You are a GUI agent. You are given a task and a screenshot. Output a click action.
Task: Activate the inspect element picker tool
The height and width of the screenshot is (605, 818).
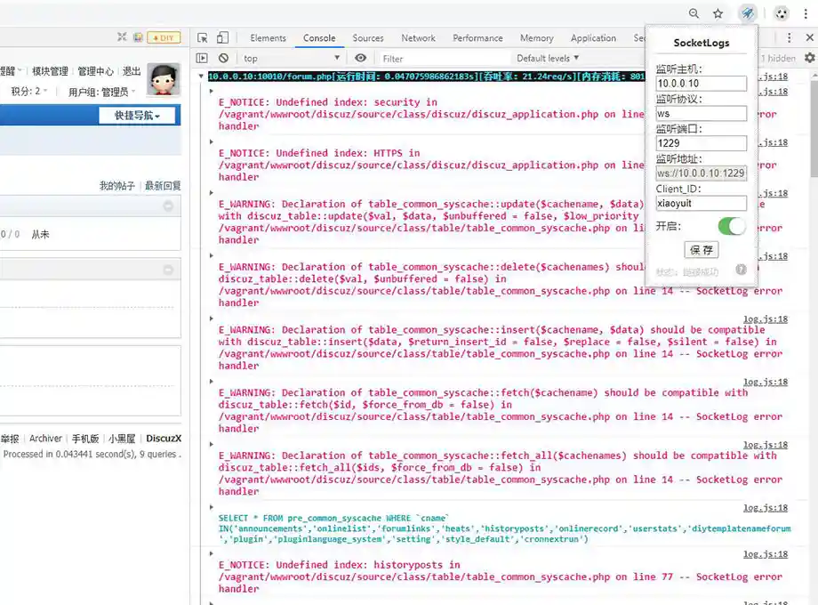(203, 38)
